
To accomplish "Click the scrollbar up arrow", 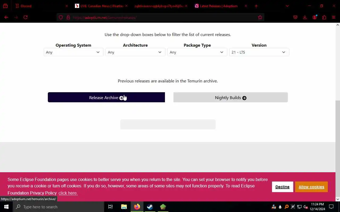I will [338, 25].
